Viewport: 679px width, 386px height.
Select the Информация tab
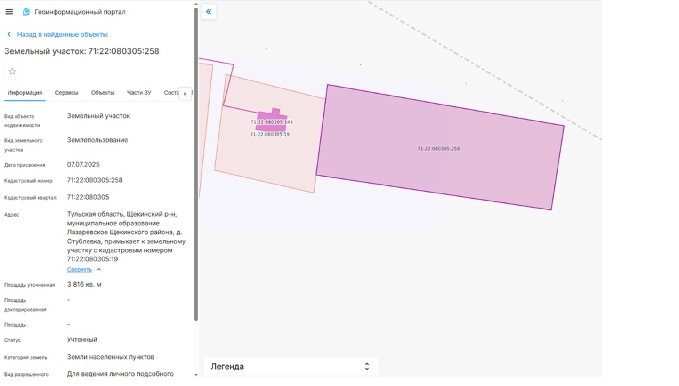pyautogui.click(x=24, y=93)
